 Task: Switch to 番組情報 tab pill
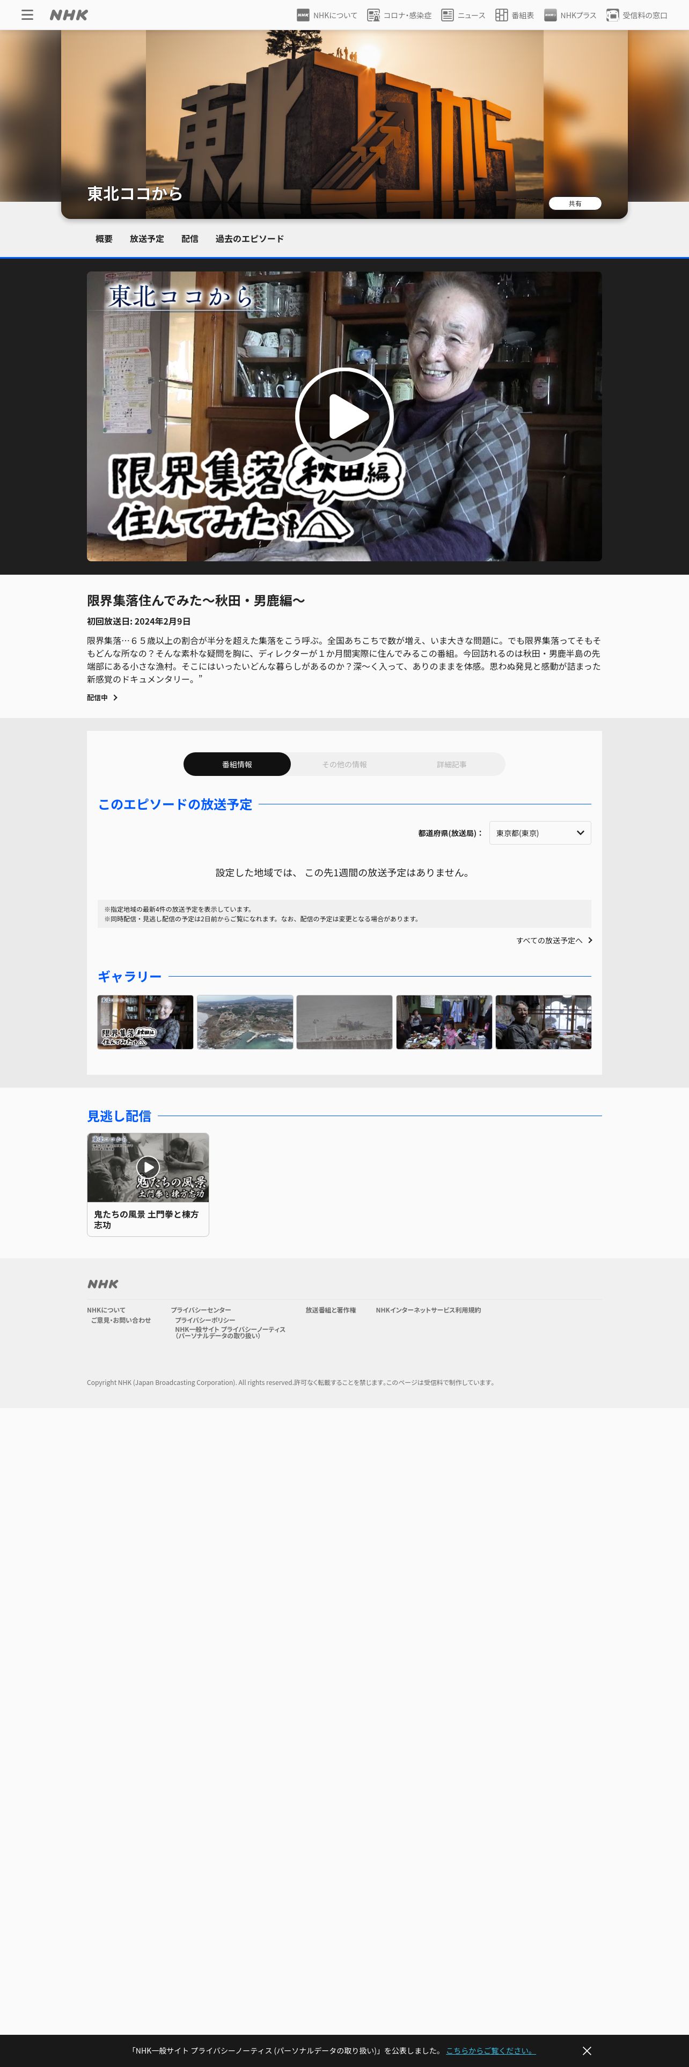click(237, 765)
